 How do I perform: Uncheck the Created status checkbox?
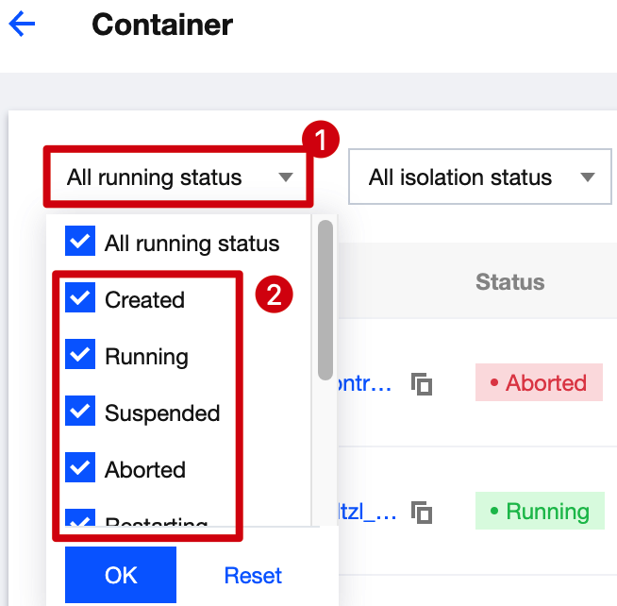80,299
